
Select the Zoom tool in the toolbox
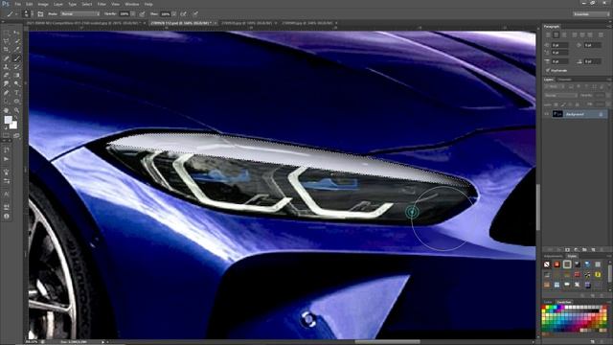16,110
